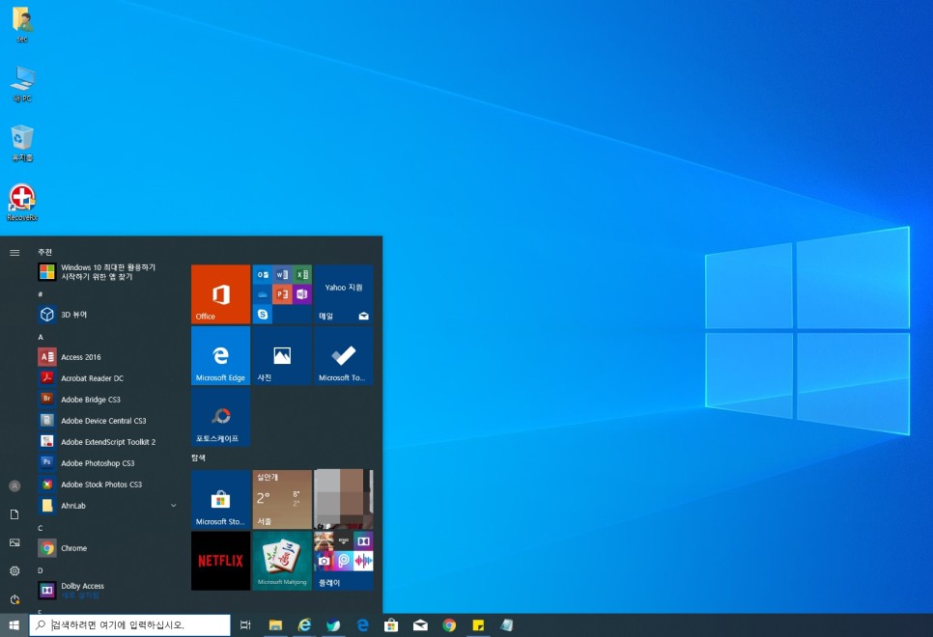Open the last taskbar notepad icon

pos(507,625)
